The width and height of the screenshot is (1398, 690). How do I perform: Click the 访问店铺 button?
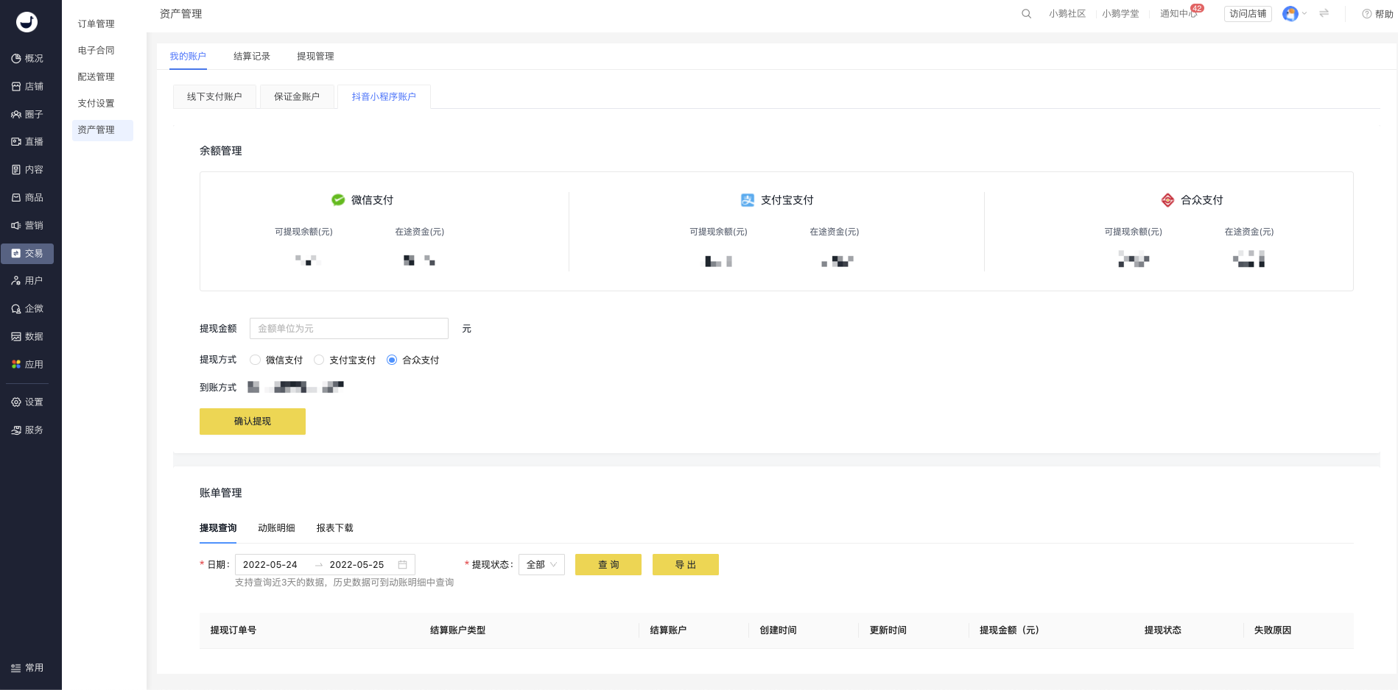[x=1248, y=13]
